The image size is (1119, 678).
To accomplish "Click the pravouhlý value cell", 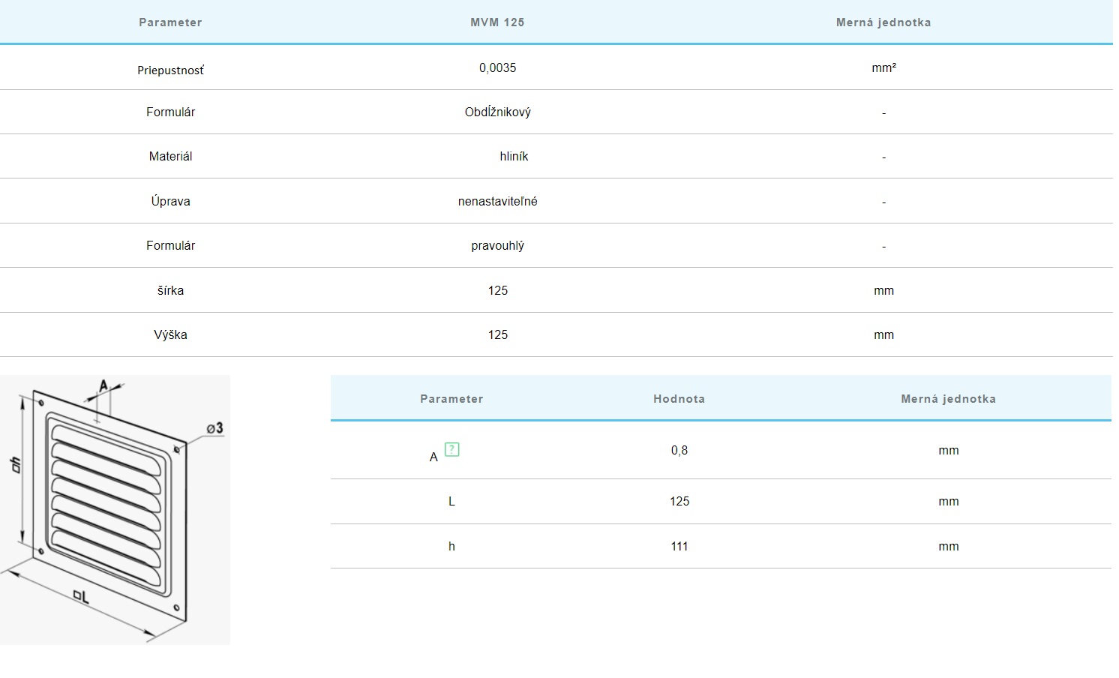I will [x=497, y=245].
